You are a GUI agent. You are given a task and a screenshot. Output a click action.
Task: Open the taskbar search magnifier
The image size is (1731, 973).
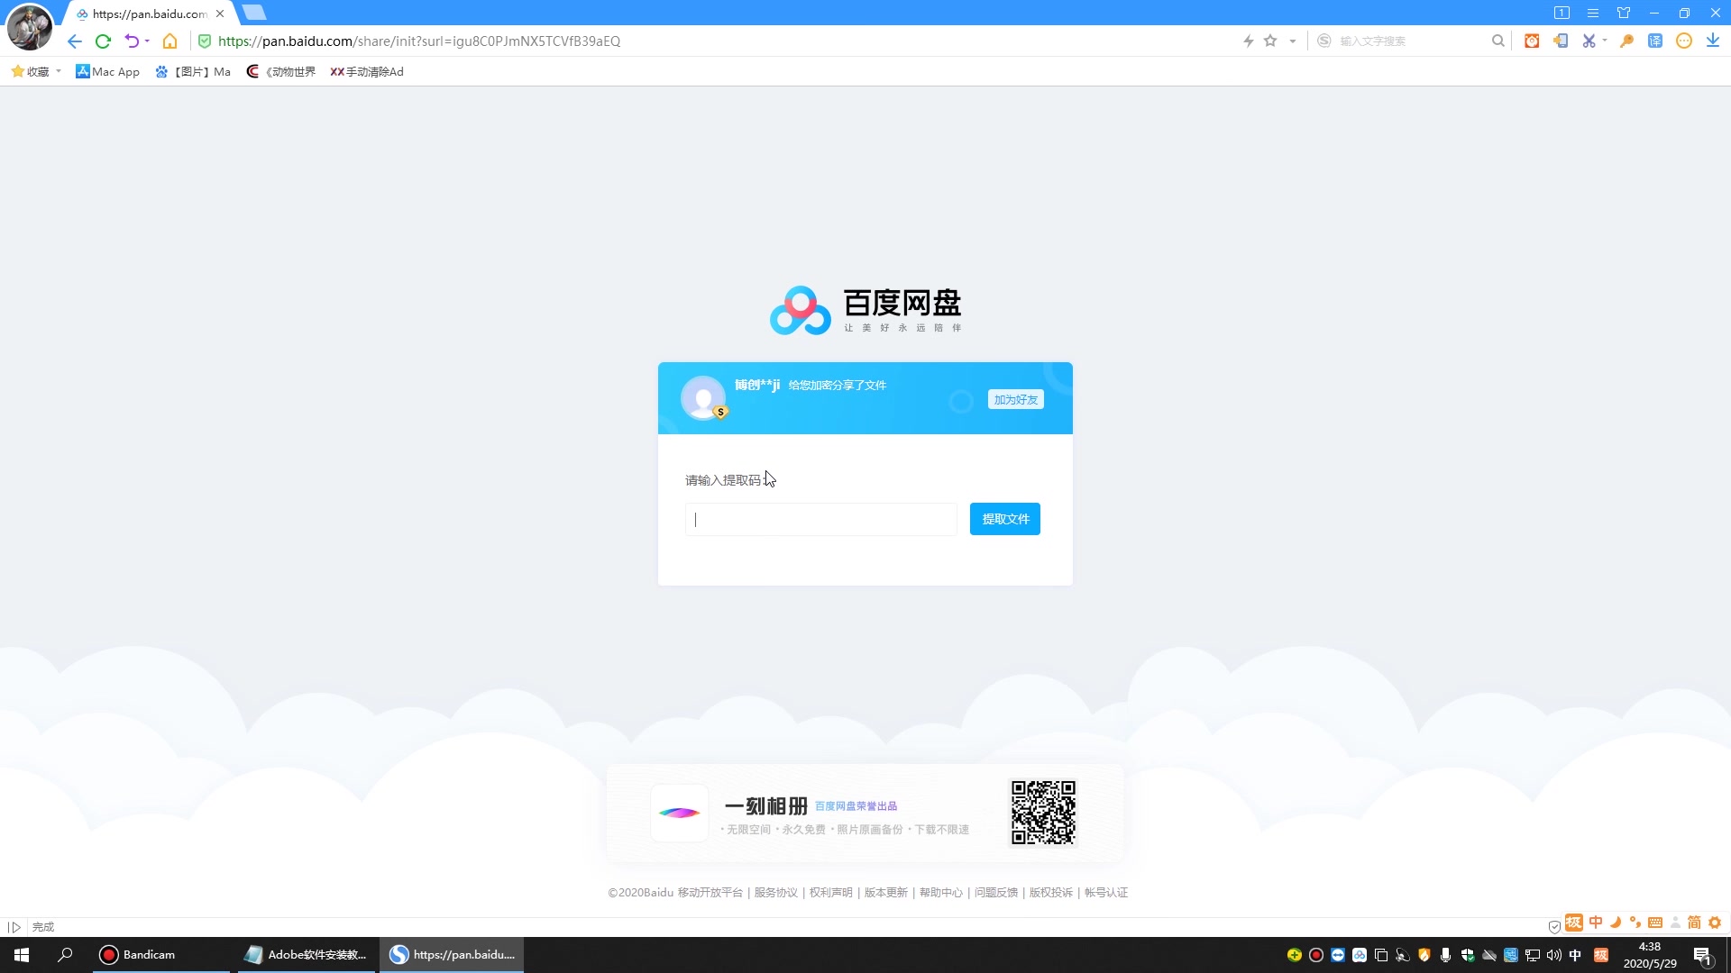tap(65, 955)
